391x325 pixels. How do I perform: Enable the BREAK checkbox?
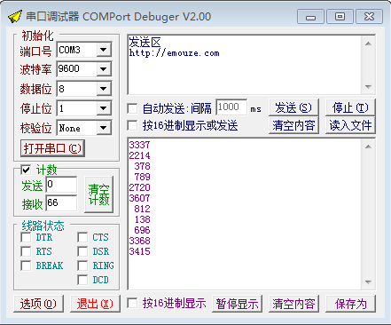[26, 266]
